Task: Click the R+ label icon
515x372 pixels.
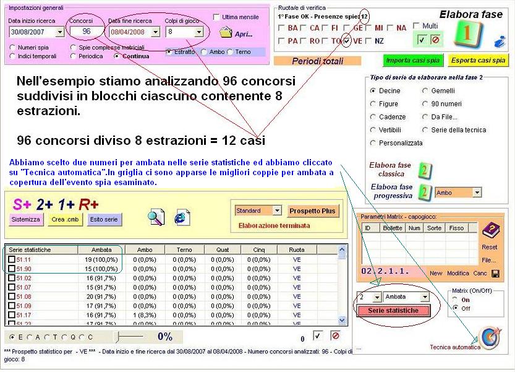Action: click(x=88, y=205)
